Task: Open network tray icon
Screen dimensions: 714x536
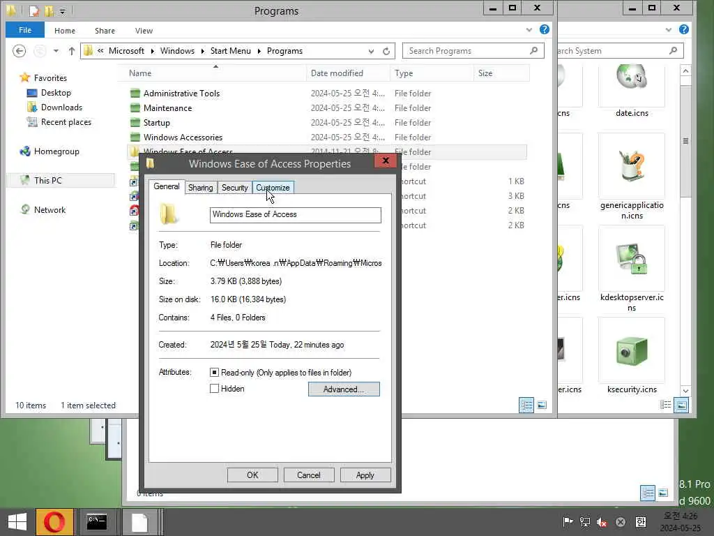Action: (x=585, y=522)
